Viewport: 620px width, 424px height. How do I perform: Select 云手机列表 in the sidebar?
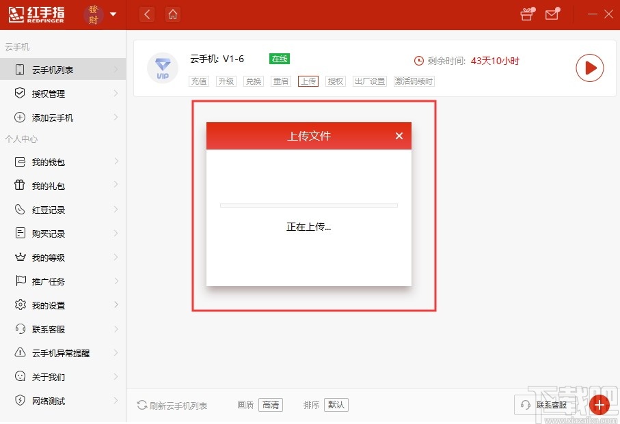[x=46, y=69]
